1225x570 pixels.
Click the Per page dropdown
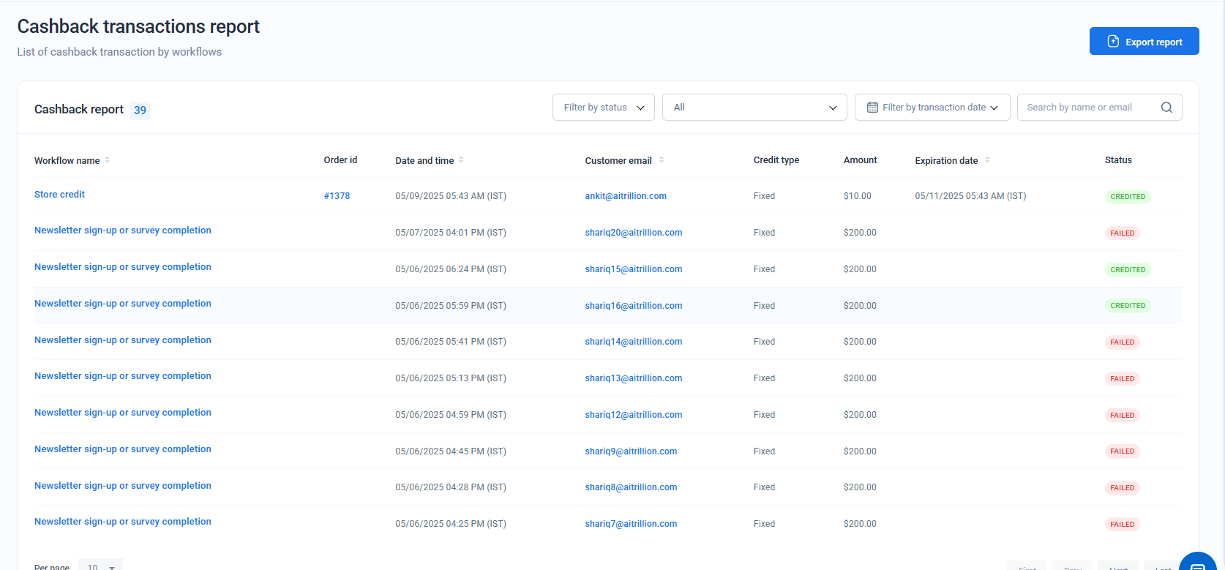click(x=100, y=565)
